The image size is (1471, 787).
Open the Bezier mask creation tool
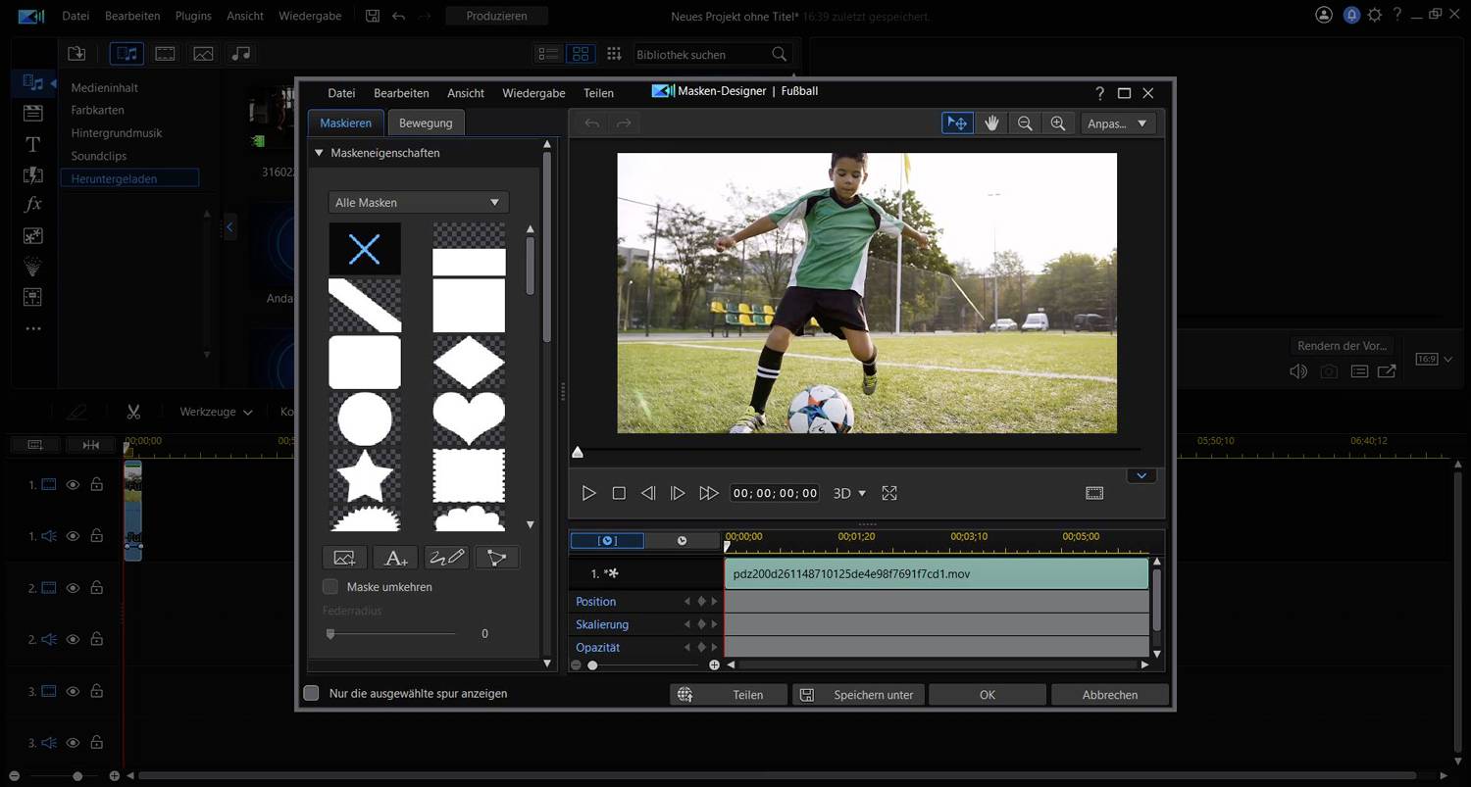[x=497, y=557]
